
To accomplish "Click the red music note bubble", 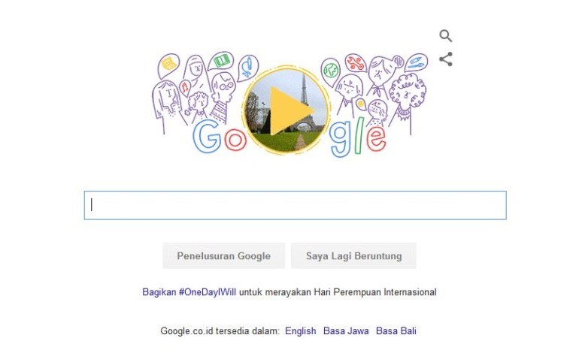I will click(184, 87).
